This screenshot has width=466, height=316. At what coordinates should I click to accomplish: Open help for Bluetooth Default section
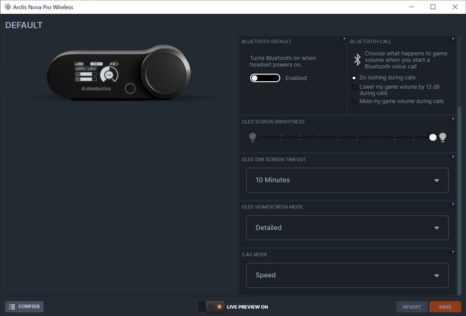coord(344,39)
